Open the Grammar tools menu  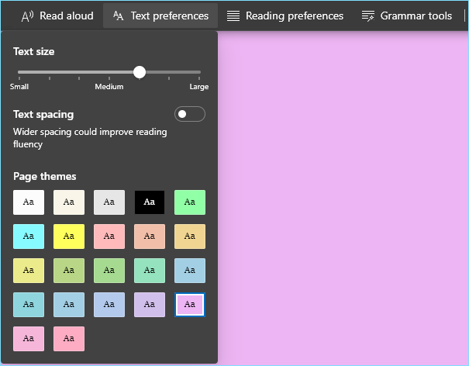(x=407, y=16)
